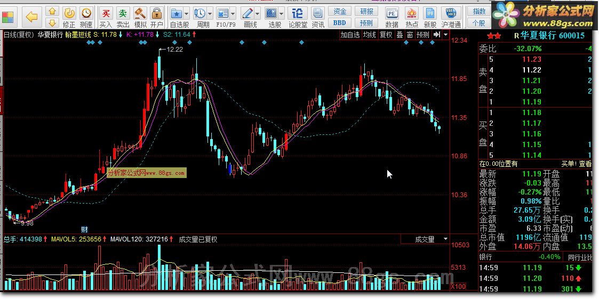Viewport: 599px width, 299px height.
Task: Open the chart header options dropdown arrow
Action: 446,35
